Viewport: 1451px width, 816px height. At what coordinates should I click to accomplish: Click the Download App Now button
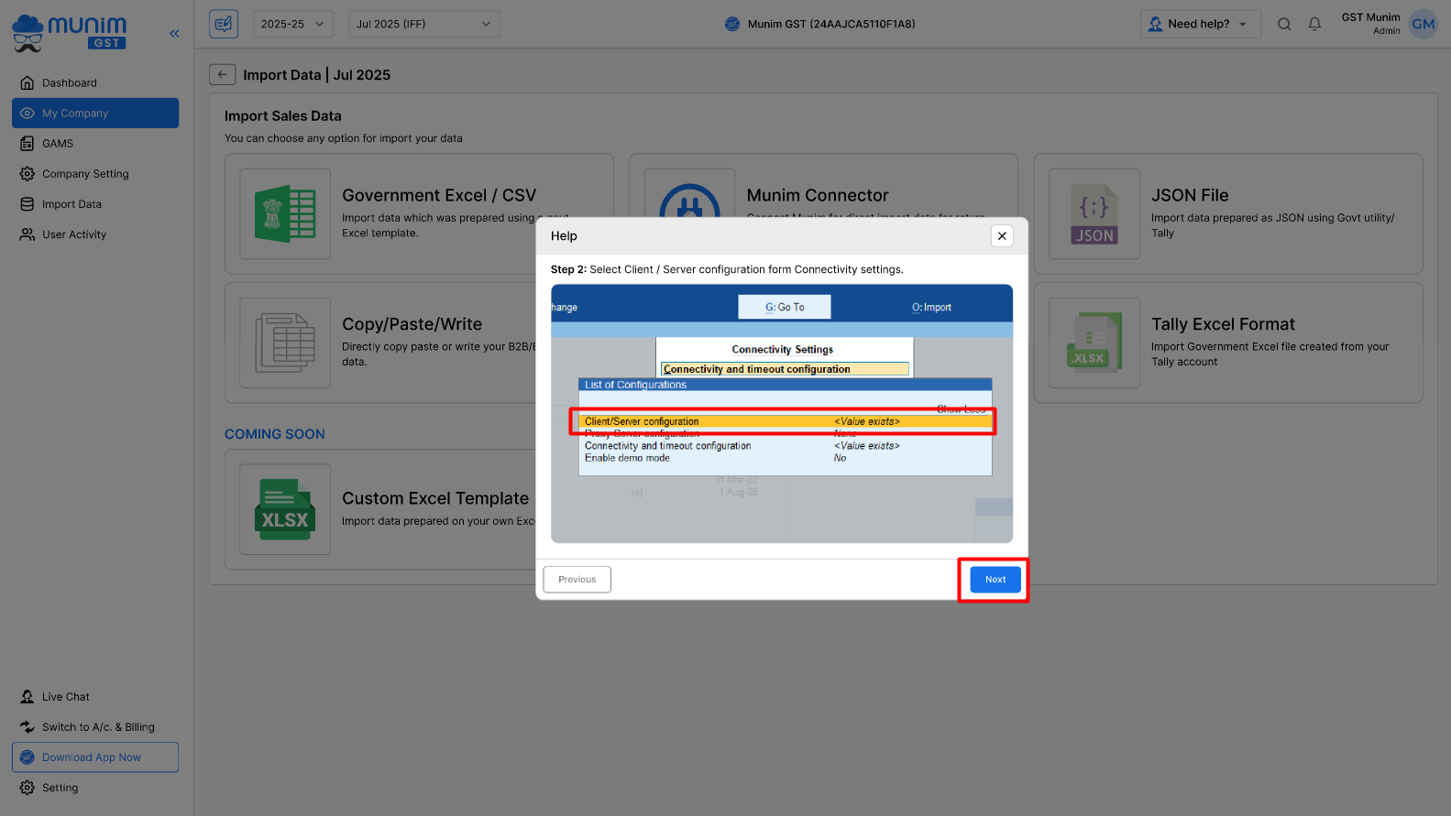click(x=95, y=757)
